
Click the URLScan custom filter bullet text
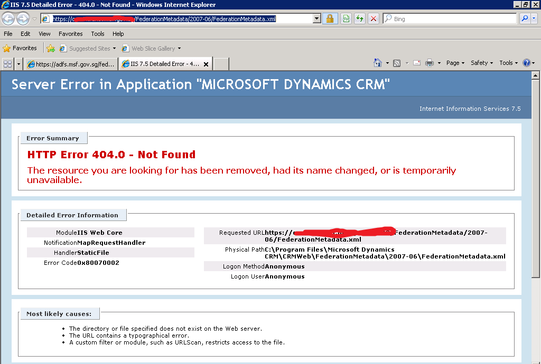(x=177, y=342)
